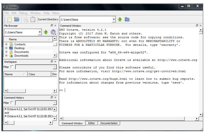Select the Desktop folder icon
This screenshot has height=133, width=205.
11,48
